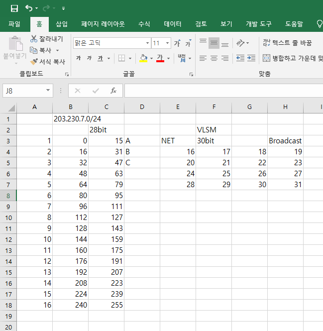Screen dimensions: 323x331
Task: Confirm entry with checkmark button
Action: pos(96,91)
